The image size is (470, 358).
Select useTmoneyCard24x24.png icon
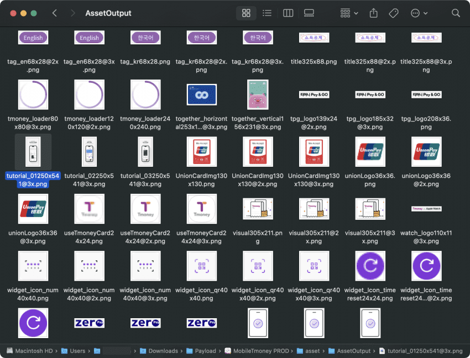(90, 209)
